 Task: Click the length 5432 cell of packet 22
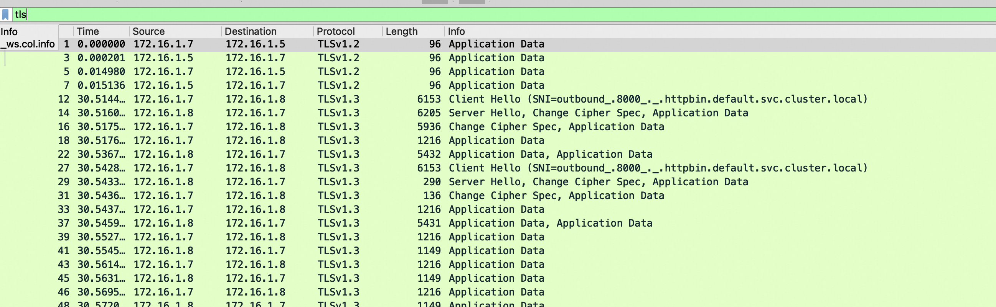pyautogui.click(x=429, y=154)
